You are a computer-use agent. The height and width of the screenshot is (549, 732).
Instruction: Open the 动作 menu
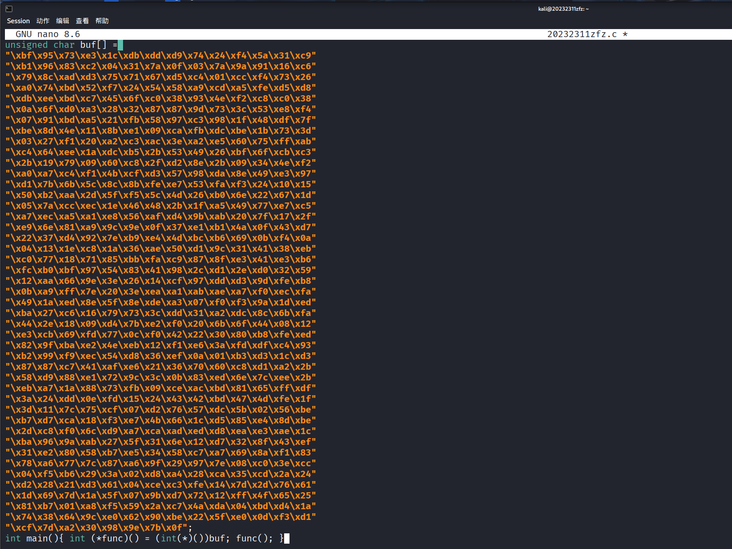click(x=43, y=21)
